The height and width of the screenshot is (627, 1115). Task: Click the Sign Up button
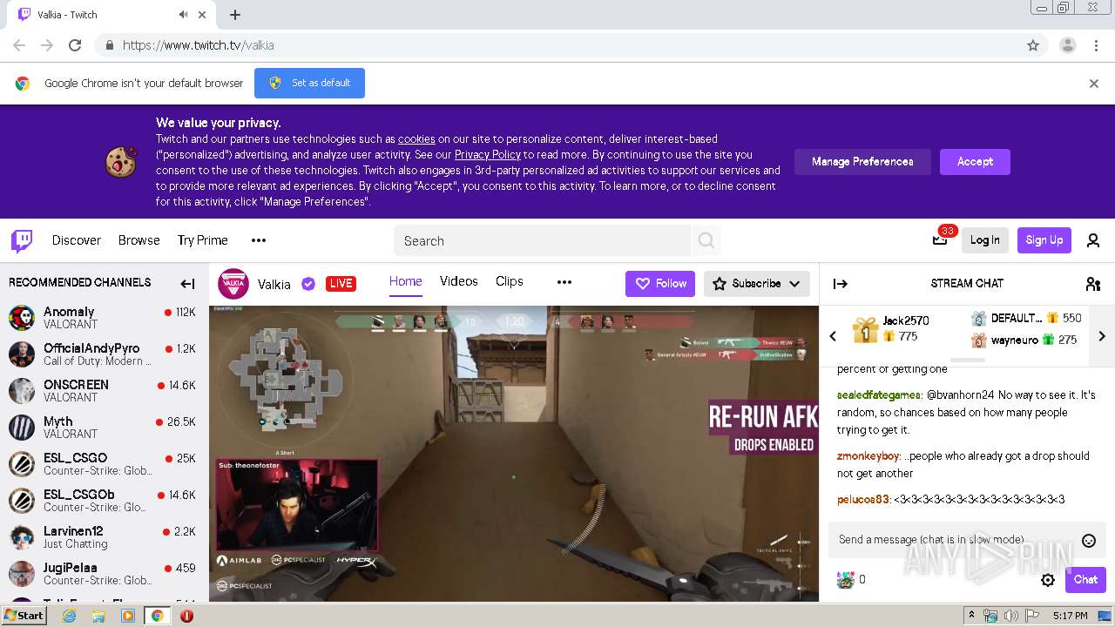pos(1044,240)
